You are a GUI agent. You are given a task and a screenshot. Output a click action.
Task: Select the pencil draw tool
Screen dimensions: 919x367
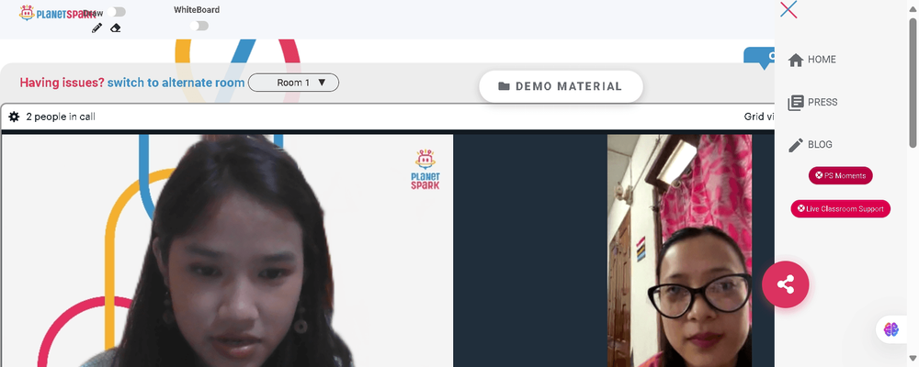(96, 28)
